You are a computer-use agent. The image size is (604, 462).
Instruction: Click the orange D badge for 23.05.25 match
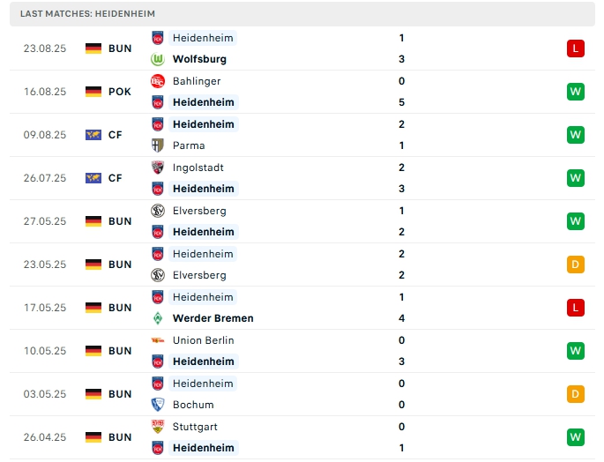tap(576, 265)
